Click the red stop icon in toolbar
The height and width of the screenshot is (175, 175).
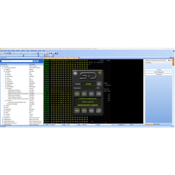click(51, 53)
